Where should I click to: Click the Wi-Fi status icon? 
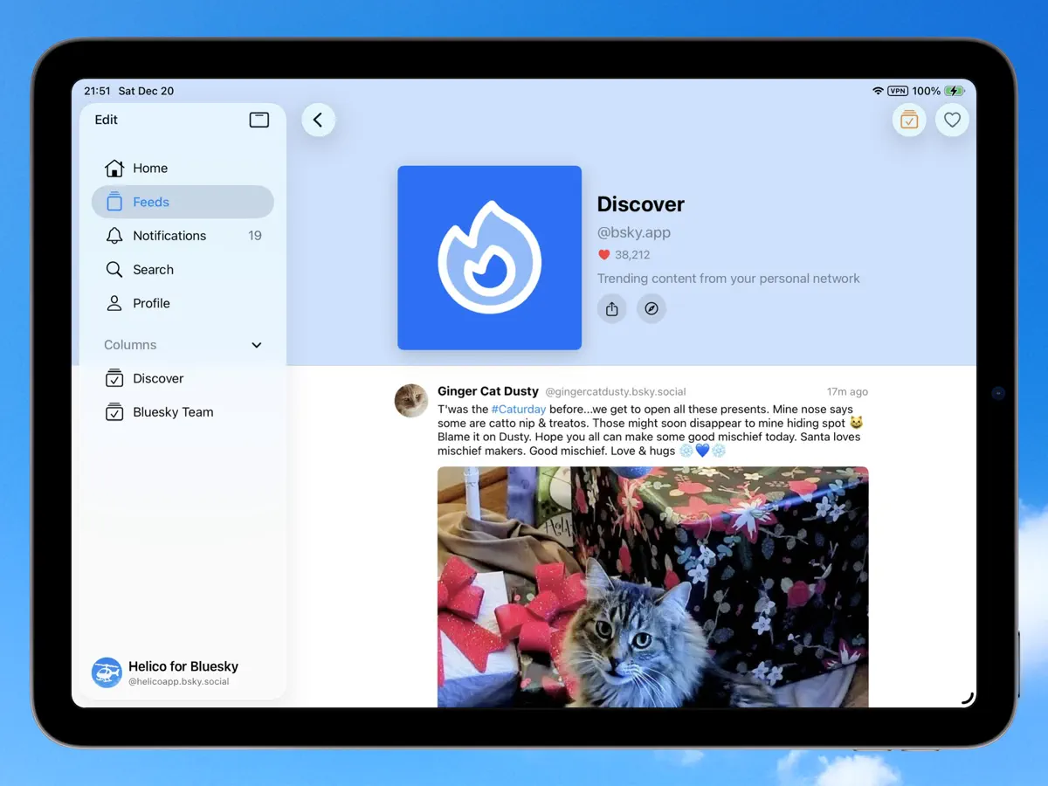(878, 91)
